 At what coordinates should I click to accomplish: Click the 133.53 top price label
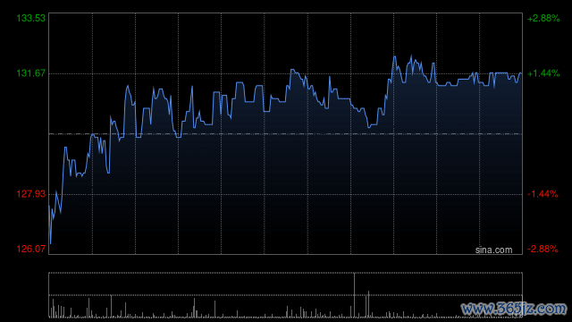[x=31, y=18]
